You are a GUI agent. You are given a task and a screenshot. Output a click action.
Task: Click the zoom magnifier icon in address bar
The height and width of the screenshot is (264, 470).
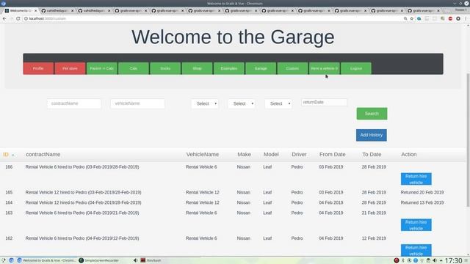pos(405,18)
